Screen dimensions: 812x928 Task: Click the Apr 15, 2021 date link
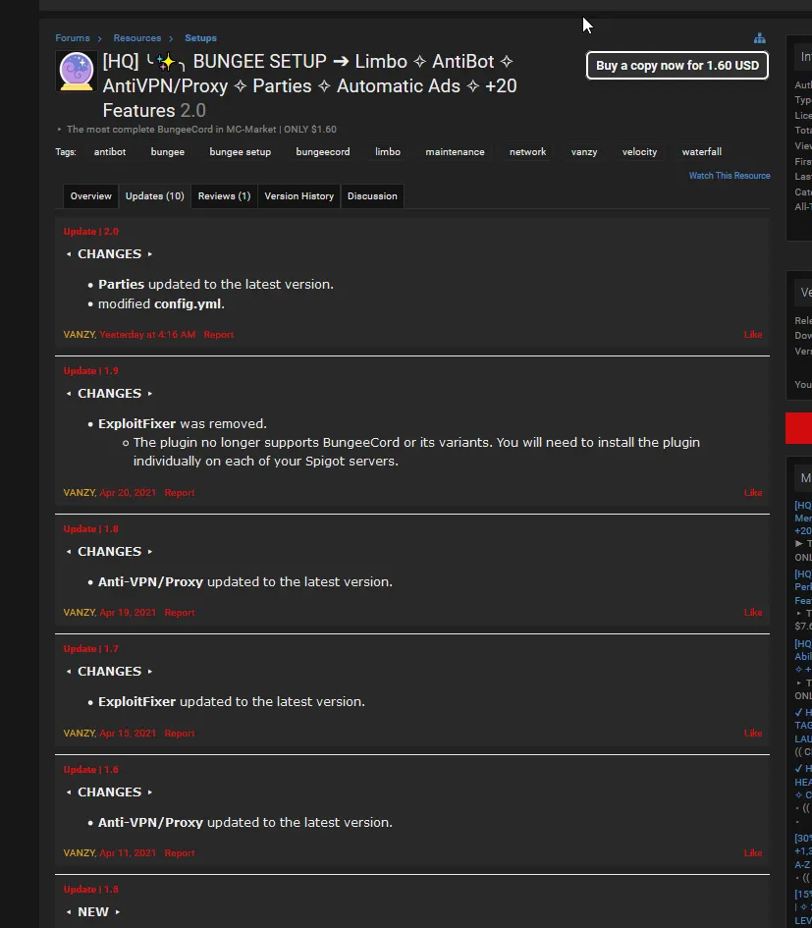(128, 734)
